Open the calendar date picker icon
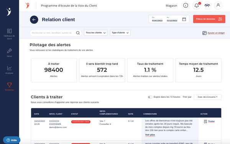The width and height of the screenshot is (230, 144). tap(184, 19)
